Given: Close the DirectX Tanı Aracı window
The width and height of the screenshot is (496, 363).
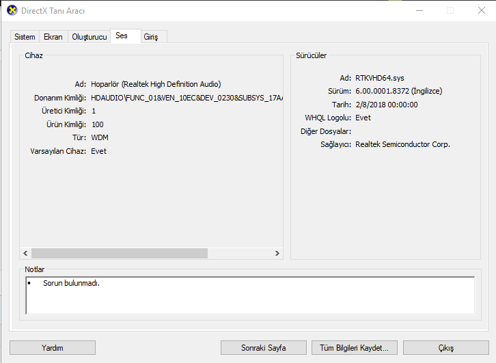Looking at the screenshot, I should (482, 10).
